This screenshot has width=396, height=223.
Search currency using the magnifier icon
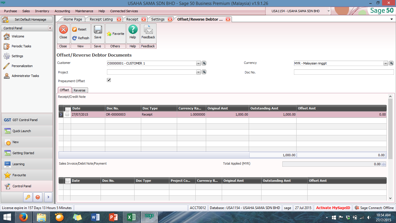[391, 63]
